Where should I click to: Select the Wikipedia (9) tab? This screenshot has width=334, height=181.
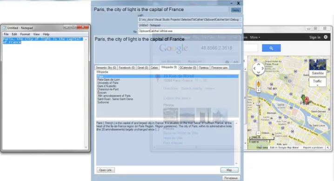pyautogui.click(x=169, y=67)
